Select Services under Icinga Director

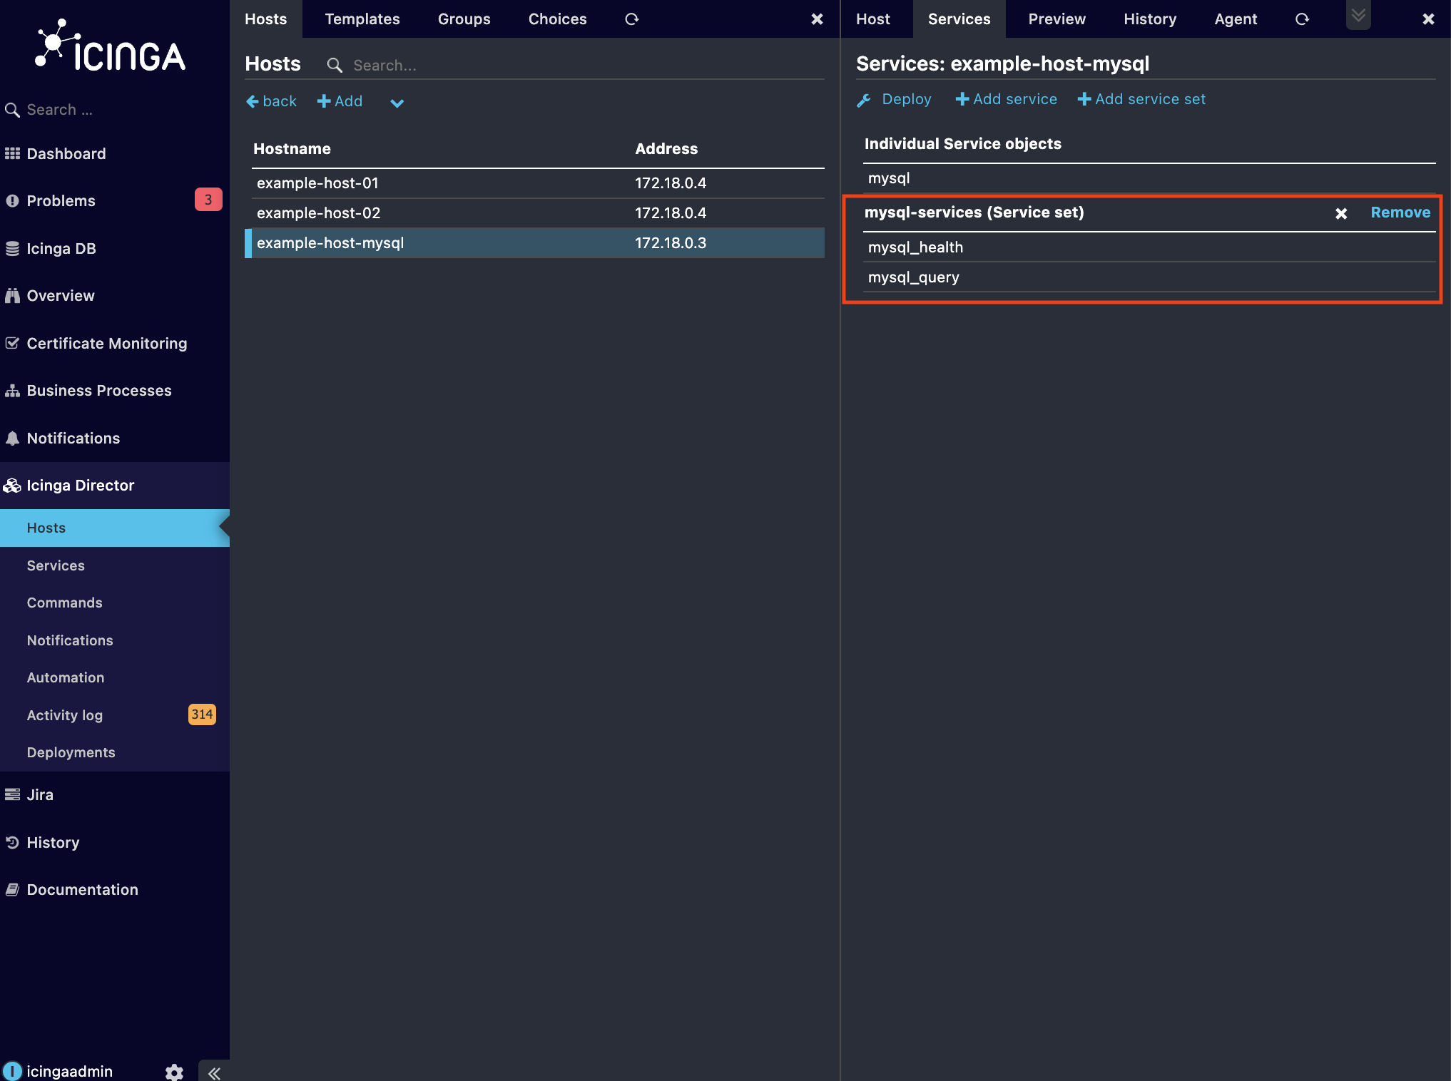(x=56, y=565)
